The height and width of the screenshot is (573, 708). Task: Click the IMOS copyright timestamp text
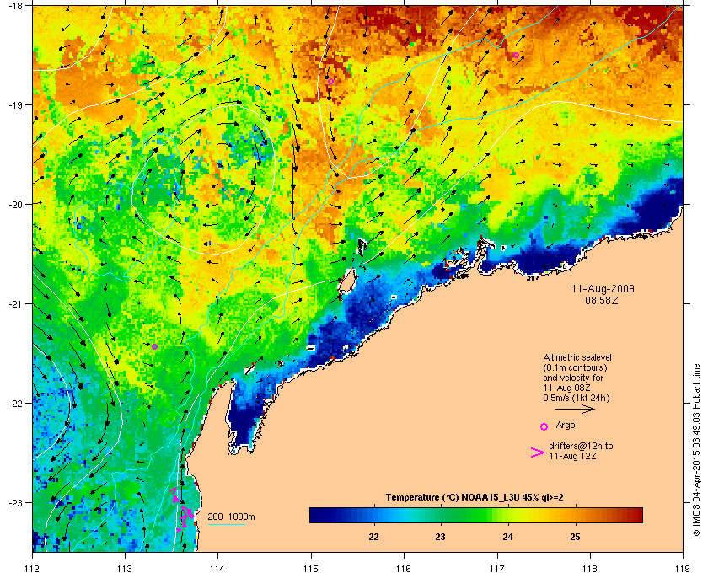point(697,451)
